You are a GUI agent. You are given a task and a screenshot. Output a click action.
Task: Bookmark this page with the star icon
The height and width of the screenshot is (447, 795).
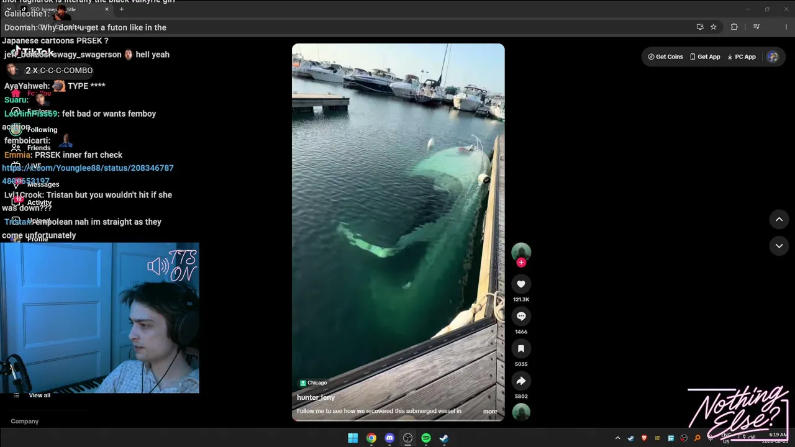[x=714, y=27]
